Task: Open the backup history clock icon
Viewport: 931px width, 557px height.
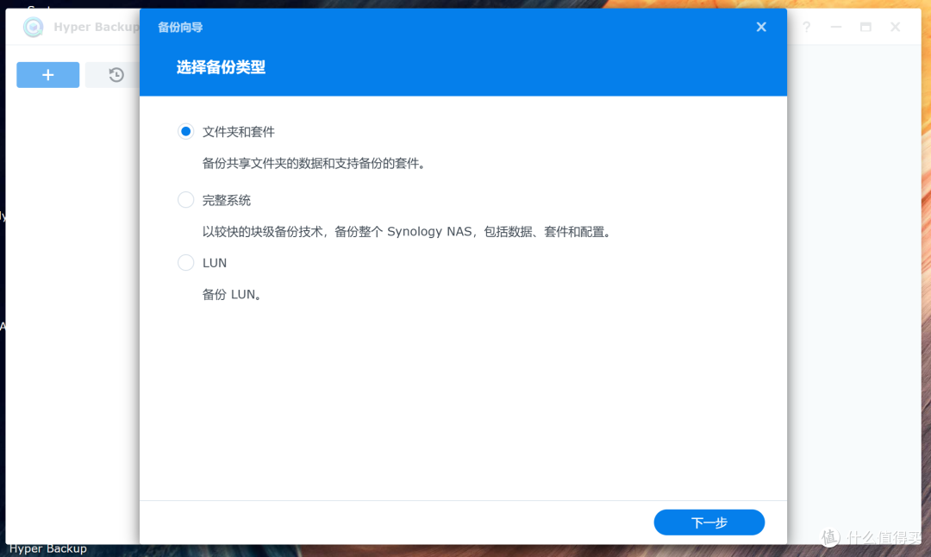Action: pos(116,75)
